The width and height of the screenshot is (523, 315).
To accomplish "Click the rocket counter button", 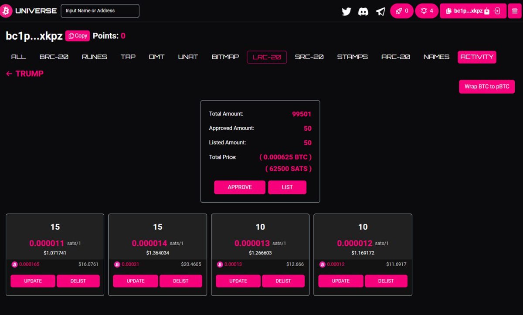I will pyautogui.click(x=402, y=11).
